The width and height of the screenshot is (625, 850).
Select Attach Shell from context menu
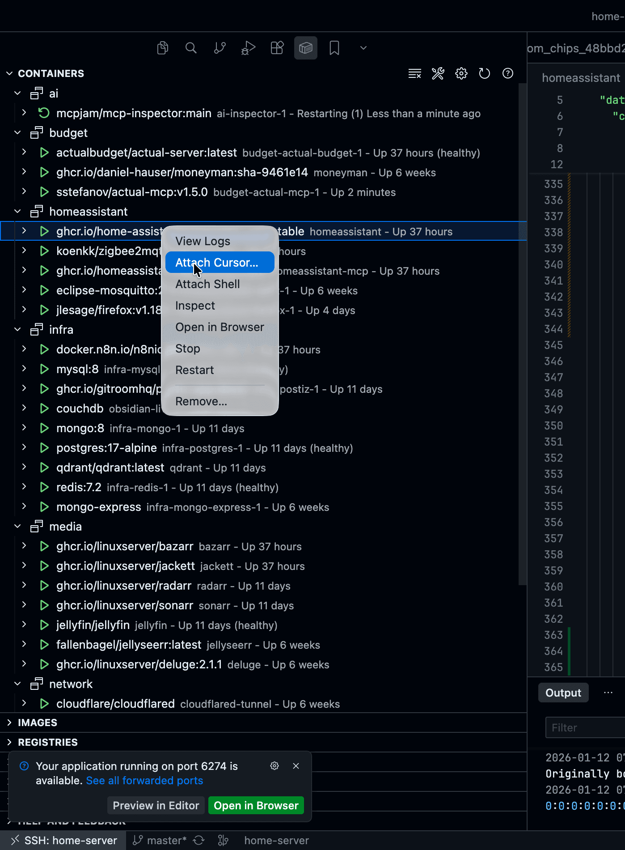pos(207,284)
